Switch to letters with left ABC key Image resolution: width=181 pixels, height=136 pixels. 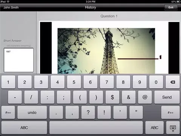tap(24, 128)
